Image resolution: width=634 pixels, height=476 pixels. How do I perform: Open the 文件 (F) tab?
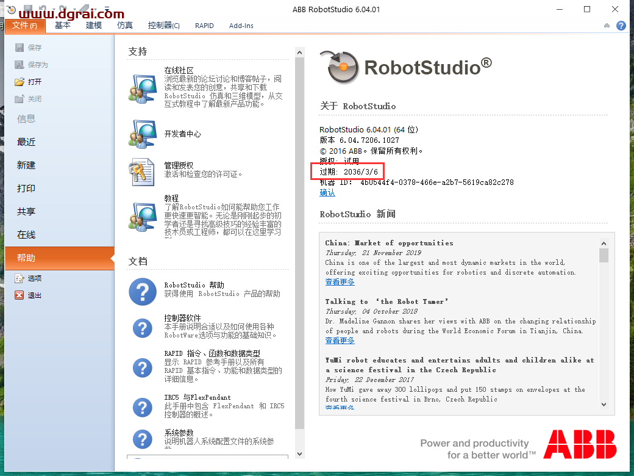coord(24,26)
